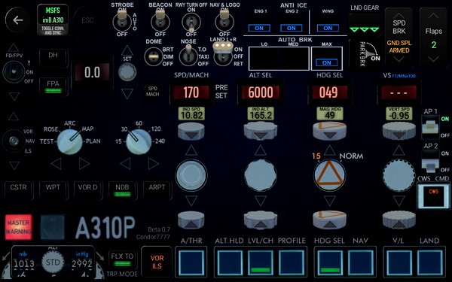Click range knob right arrow
This screenshot has height=282, width=452.
154,164
